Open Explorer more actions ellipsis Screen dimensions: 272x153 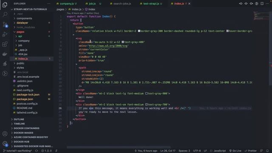[x=49, y=3]
